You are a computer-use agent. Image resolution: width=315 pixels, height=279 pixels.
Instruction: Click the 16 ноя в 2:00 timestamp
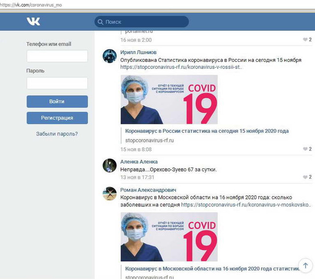[x=136, y=40]
